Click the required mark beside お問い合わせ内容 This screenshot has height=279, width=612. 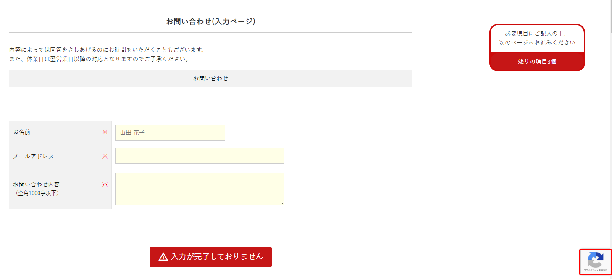point(105,184)
